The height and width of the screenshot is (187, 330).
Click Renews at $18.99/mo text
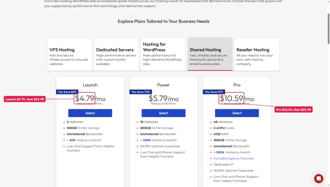pyautogui.click(x=163, y=104)
